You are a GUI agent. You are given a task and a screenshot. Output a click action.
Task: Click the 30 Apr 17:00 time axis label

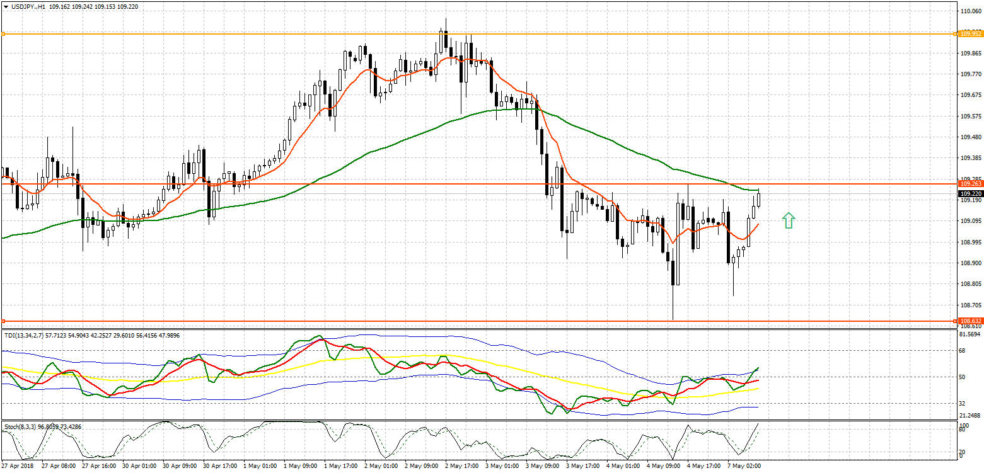220,466
